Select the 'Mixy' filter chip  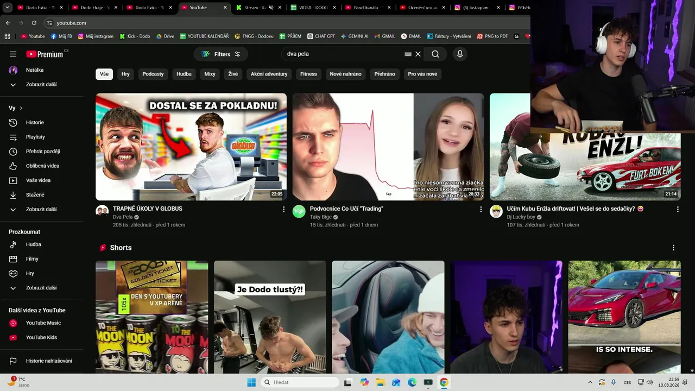(x=210, y=74)
